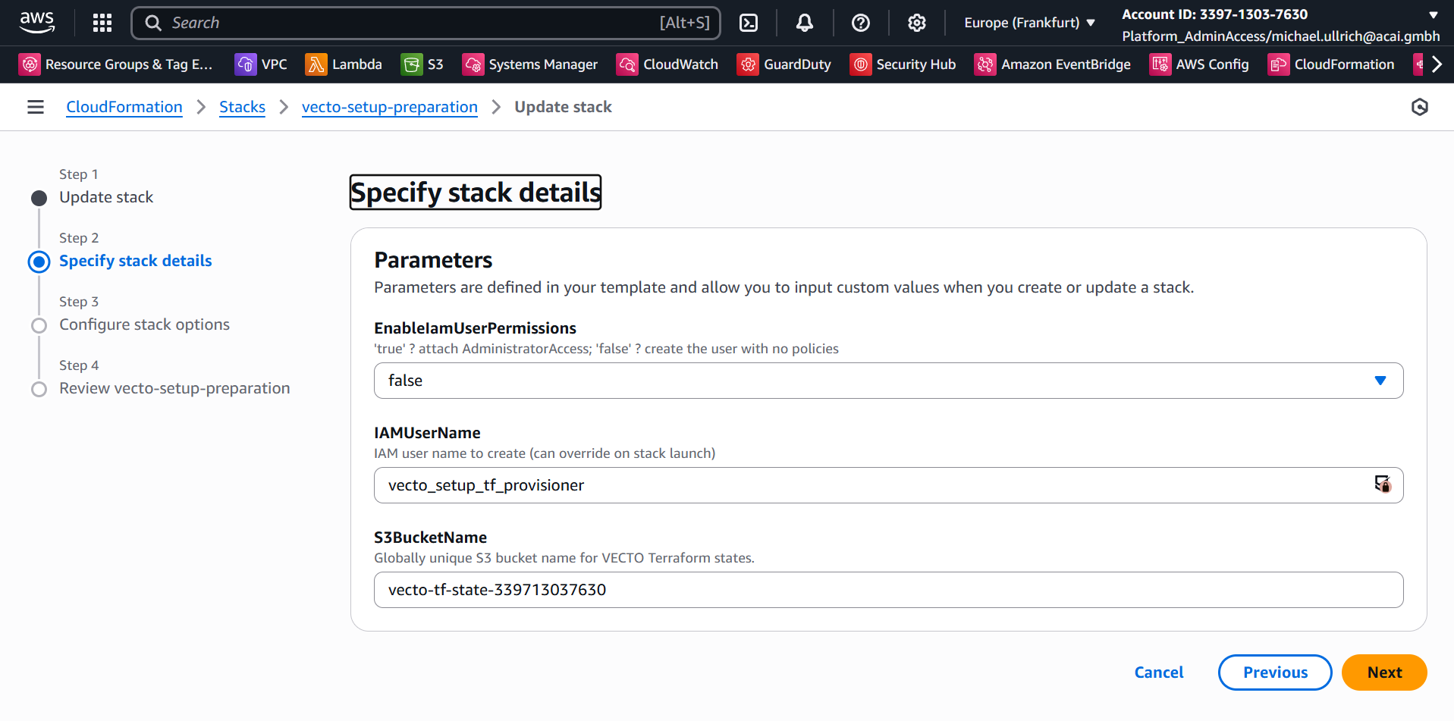Click the EnableIamUserPermissions parameter label

point(475,328)
